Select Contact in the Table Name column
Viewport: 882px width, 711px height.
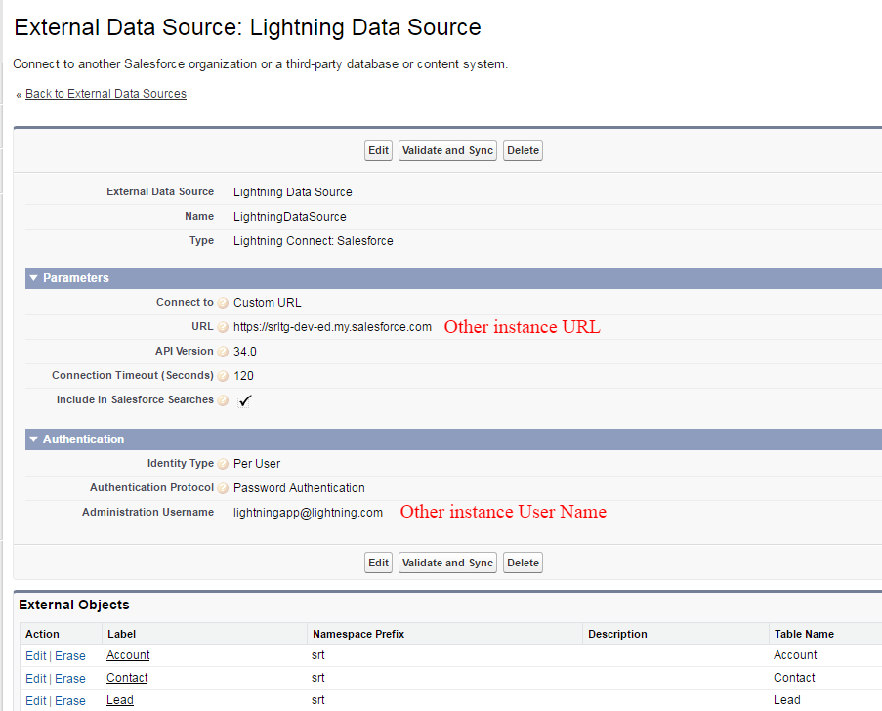[x=794, y=678]
